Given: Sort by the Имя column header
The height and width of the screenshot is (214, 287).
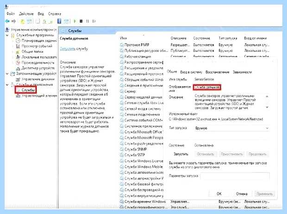Looking at the screenshot, I should 124,38.
